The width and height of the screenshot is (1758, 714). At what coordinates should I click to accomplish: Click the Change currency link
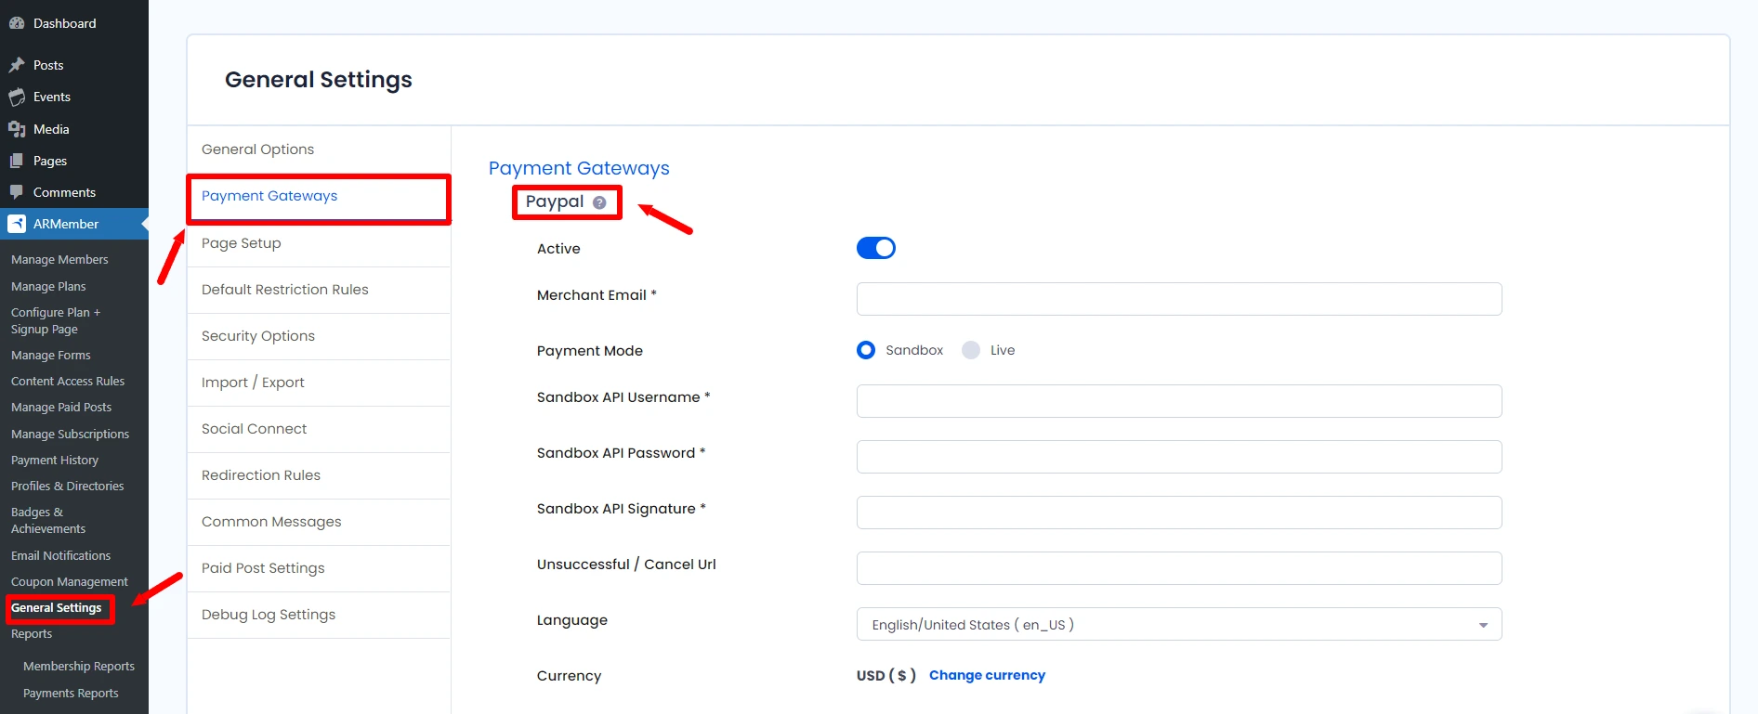click(x=987, y=675)
